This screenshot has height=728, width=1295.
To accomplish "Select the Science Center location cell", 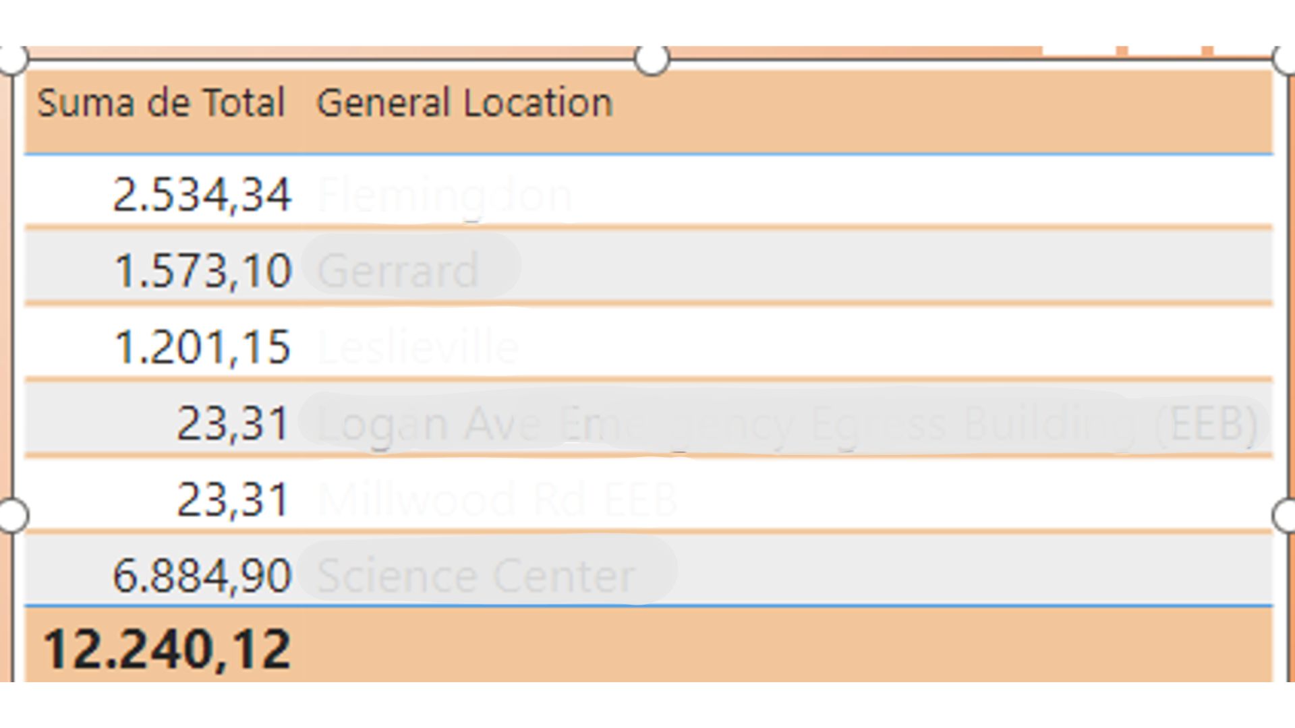I will pos(476,576).
